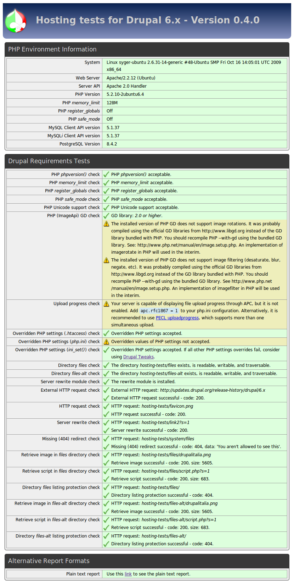Viewport: 294px width, 584px height.
Task: Click checkmark beside HTTP request hosting-tests/files-alt/drupalitalia.png
Action: (x=106, y=503)
